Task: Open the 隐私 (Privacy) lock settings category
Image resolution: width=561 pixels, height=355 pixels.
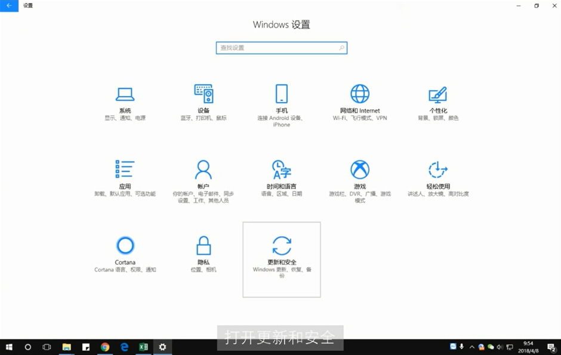Action: (x=204, y=255)
